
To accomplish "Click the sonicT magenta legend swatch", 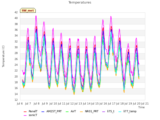I will tap(25, 115).
